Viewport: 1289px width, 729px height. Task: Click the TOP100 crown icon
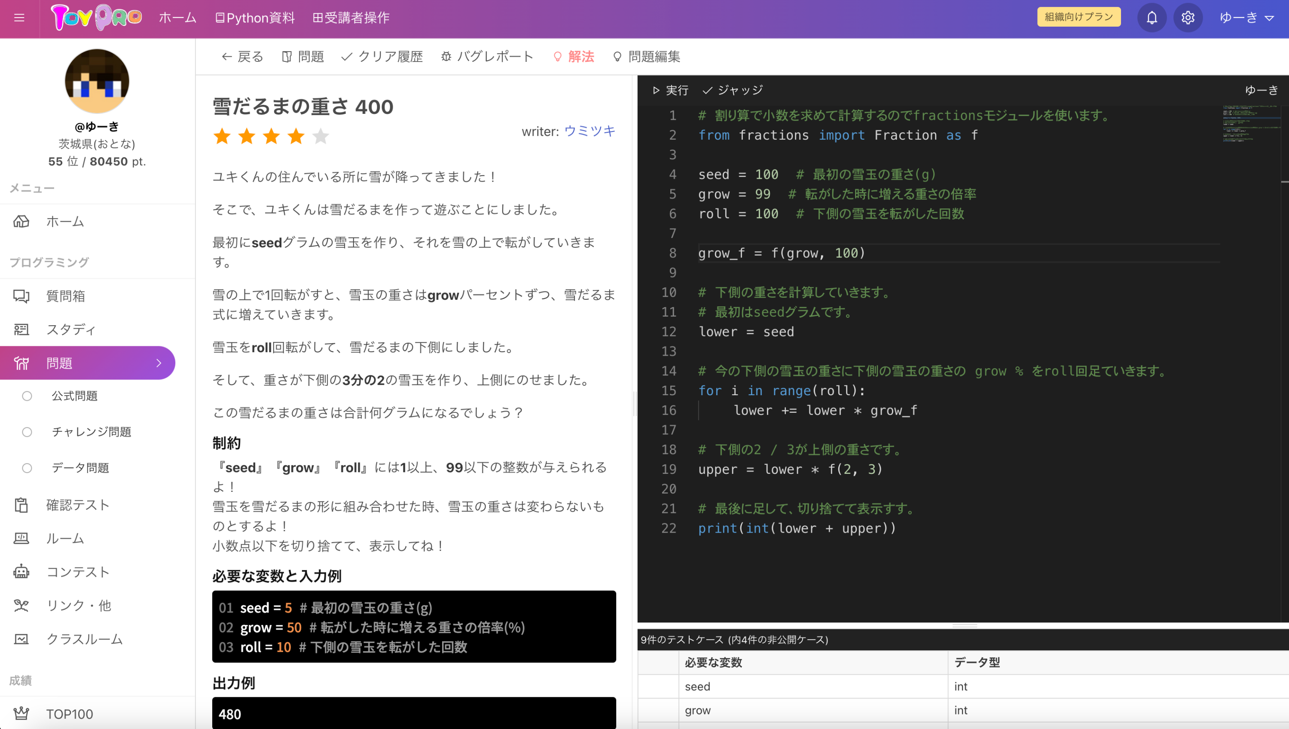[21, 714]
